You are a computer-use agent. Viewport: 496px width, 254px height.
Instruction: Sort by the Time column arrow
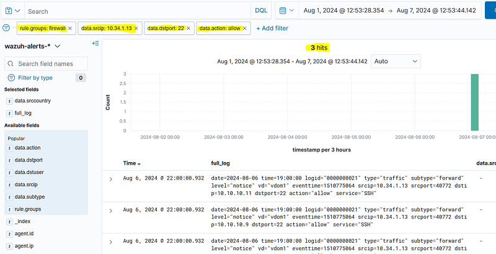click(x=139, y=164)
